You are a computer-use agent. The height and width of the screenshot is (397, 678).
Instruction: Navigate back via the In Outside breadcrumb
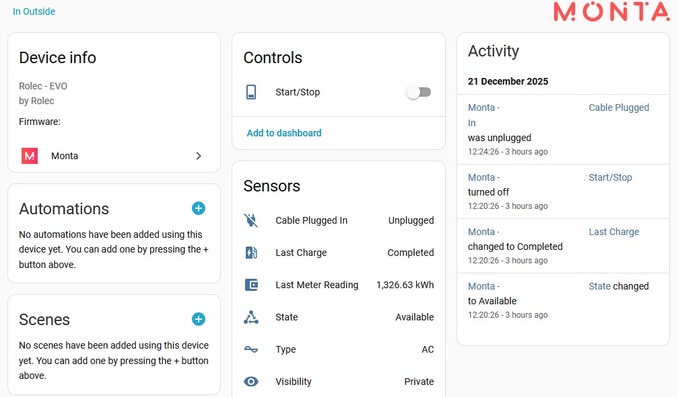[x=34, y=11]
